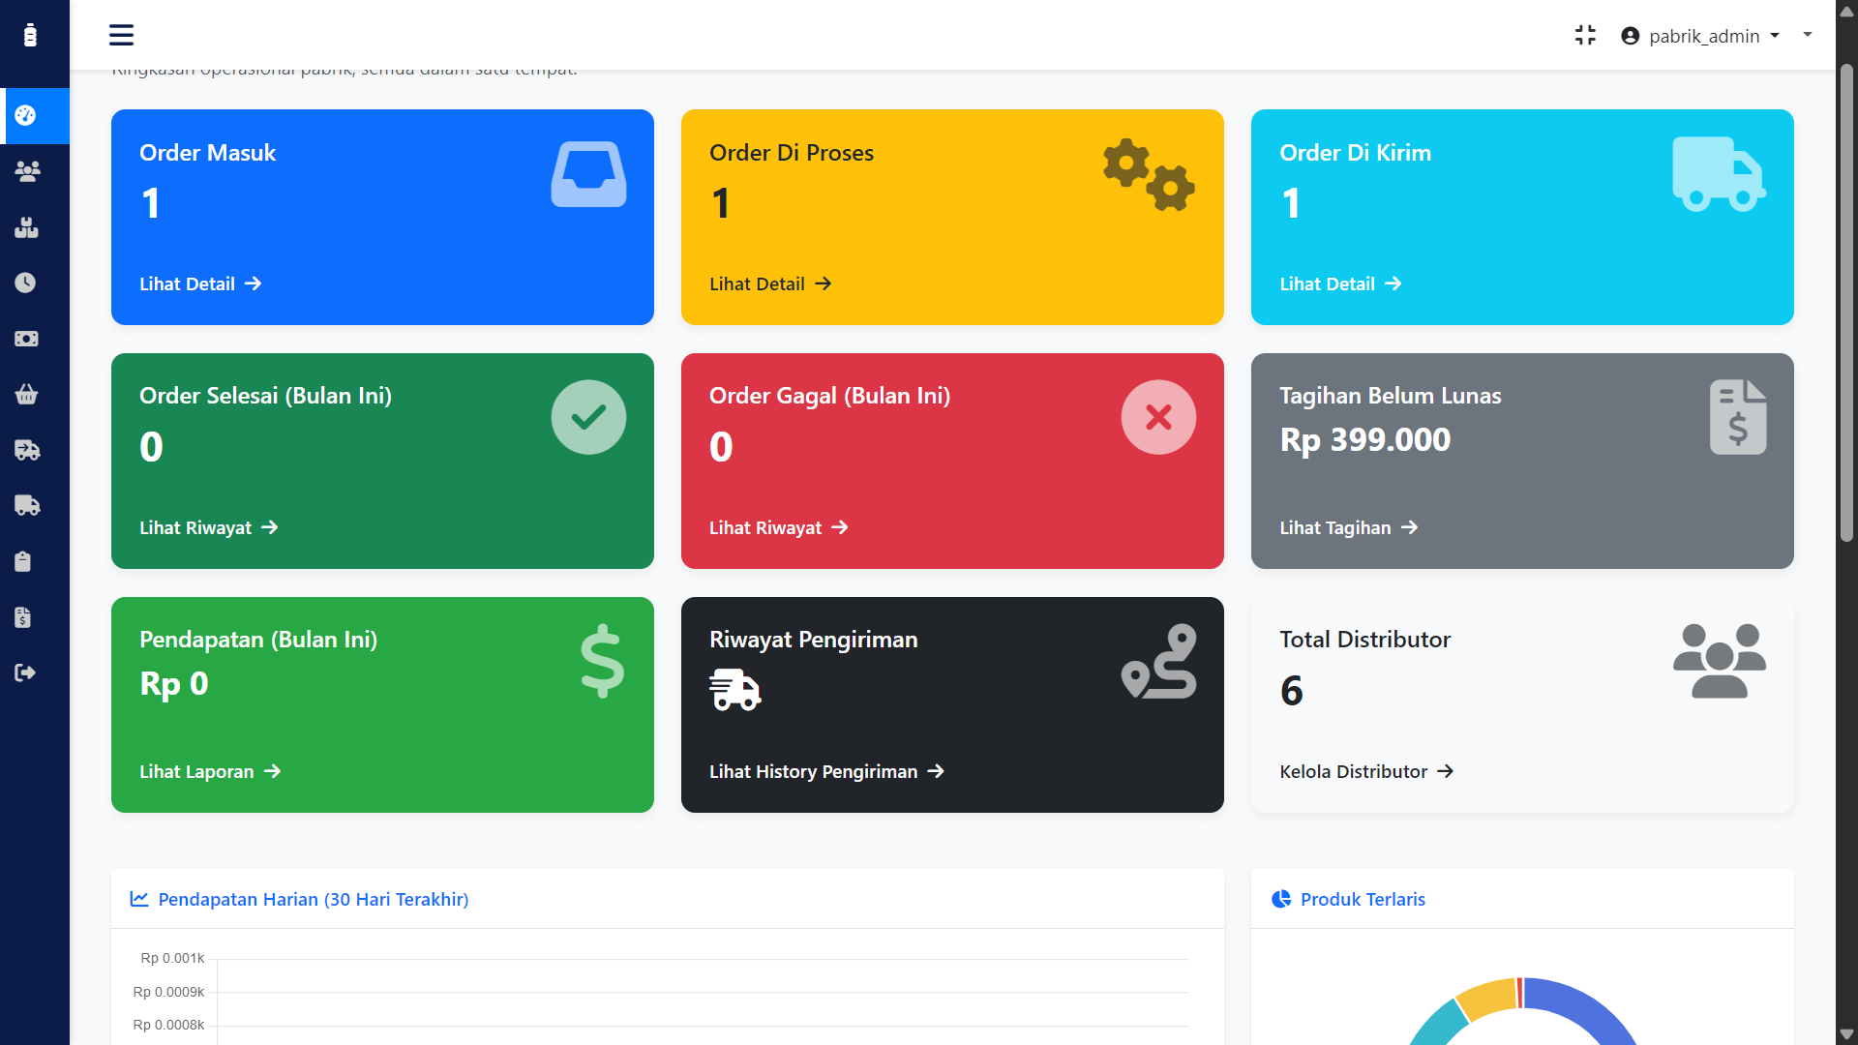The image size is (1858, 1045).
Task: Click the truck icon on Order Di Kirim card
Action: (x=1720, y=174)
